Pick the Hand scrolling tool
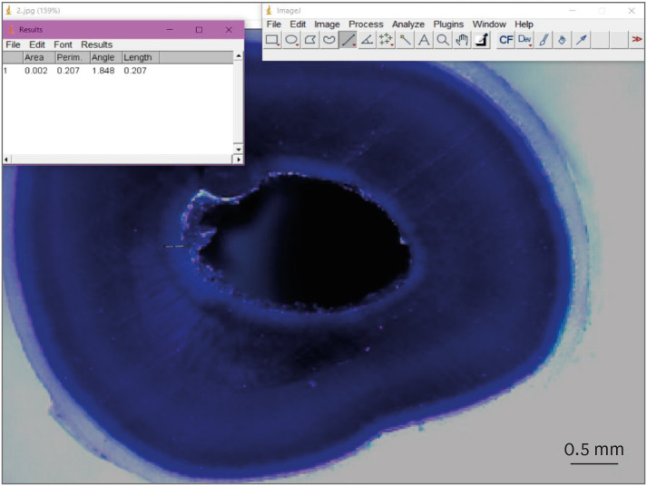The width and height of the screenshot is (647, 486). (461, 40)
